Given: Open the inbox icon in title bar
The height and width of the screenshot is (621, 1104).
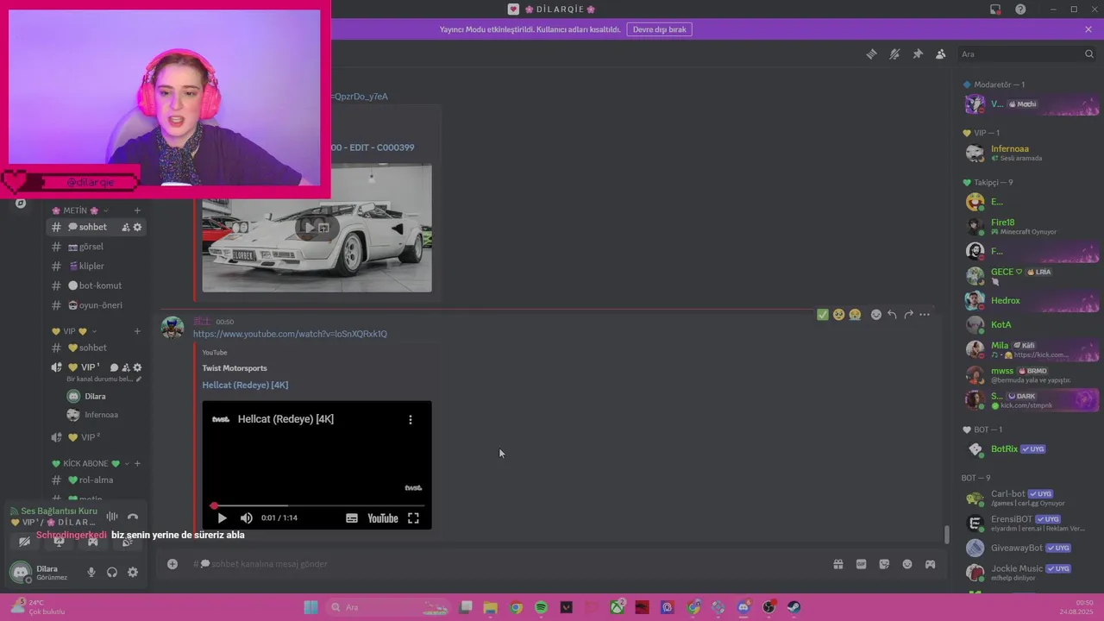Looking at the screenshot, I should (995, 9).
